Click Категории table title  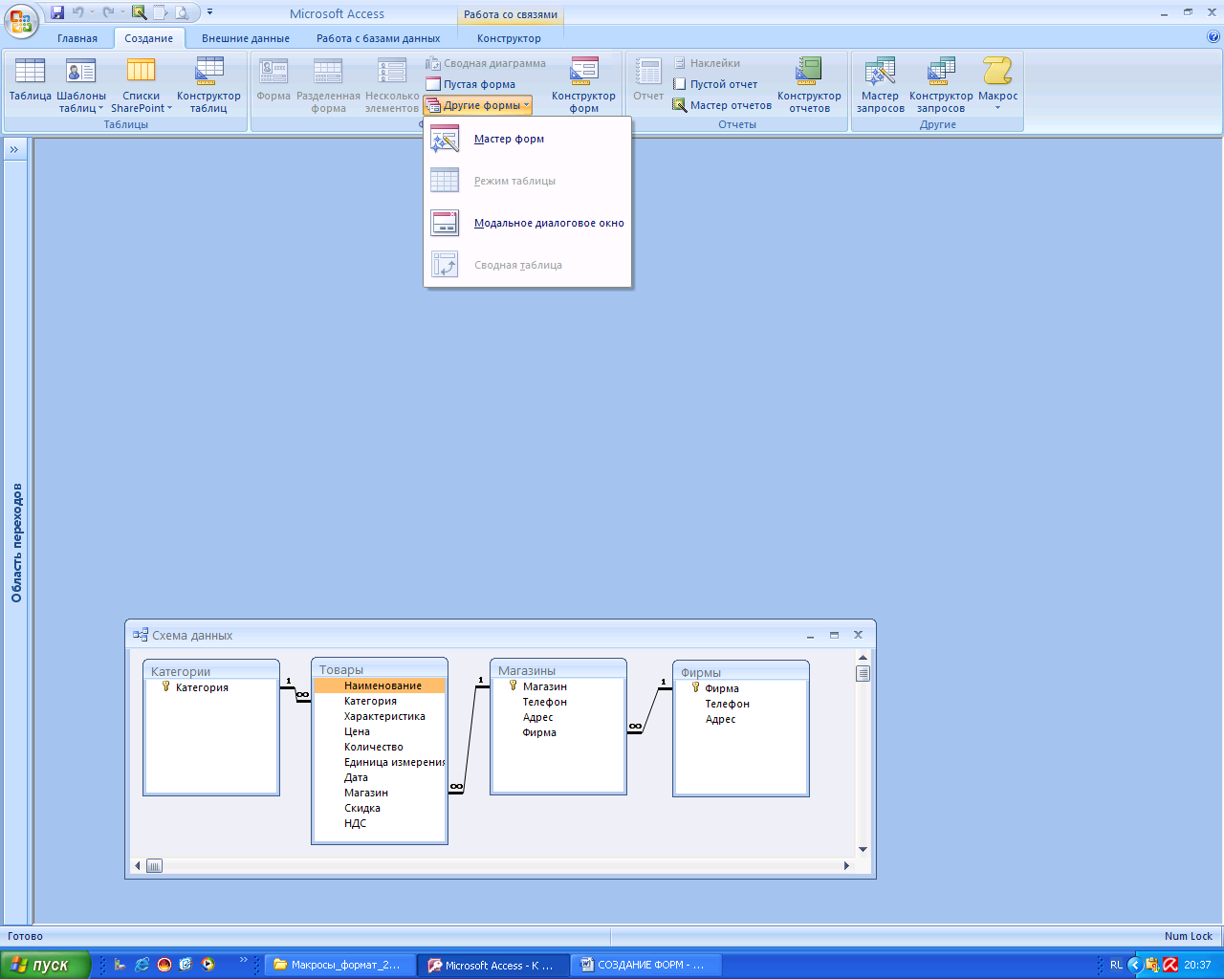181,671
